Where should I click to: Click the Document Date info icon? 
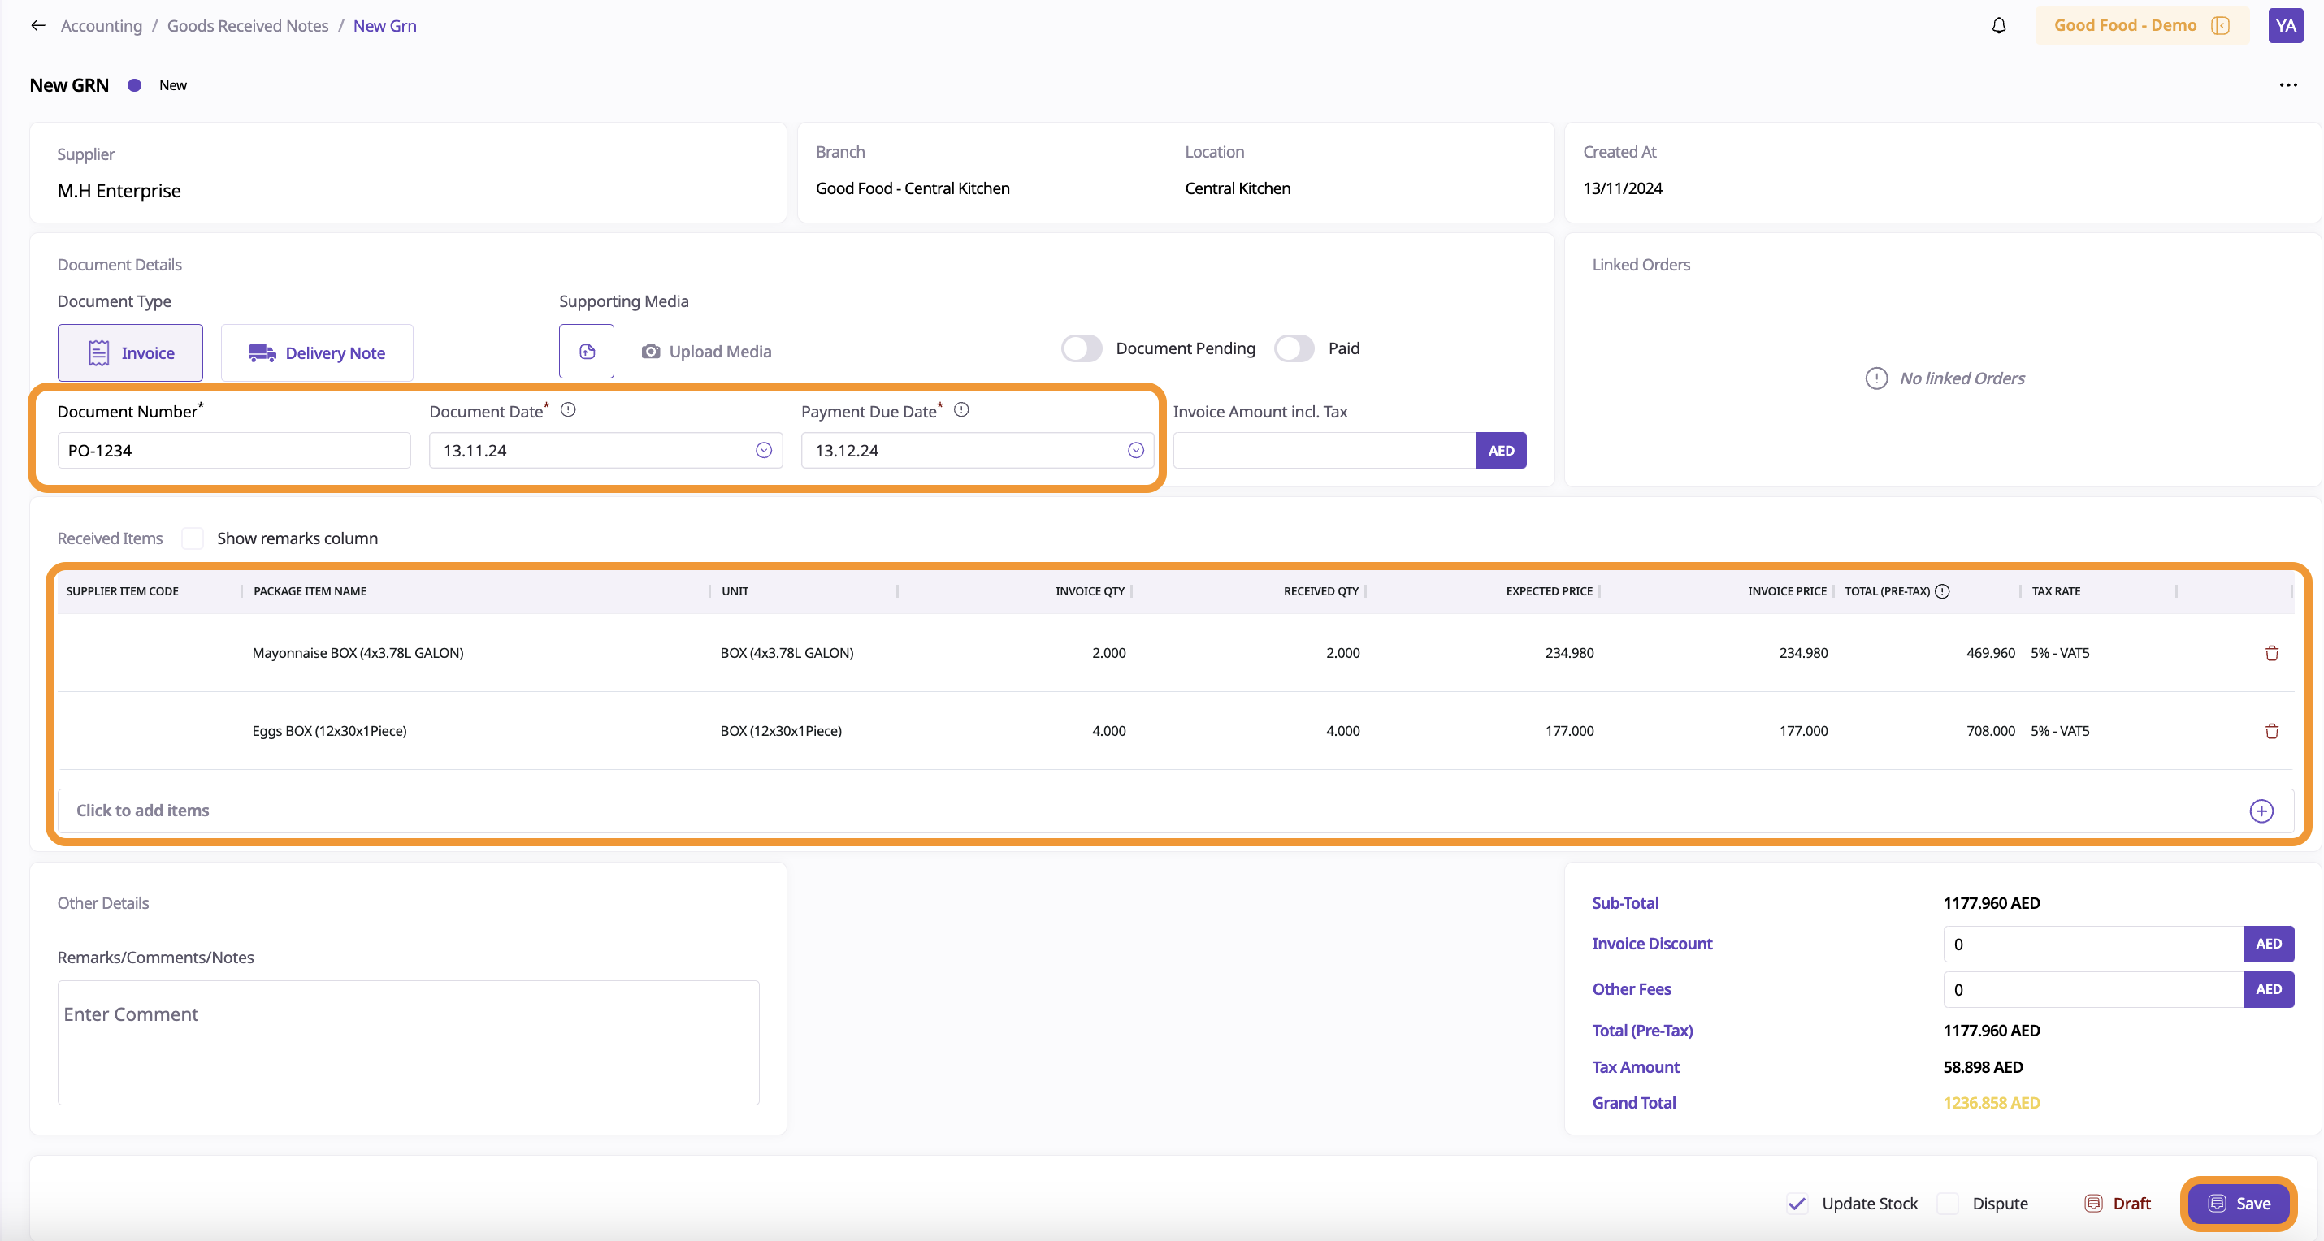(568, 409)
